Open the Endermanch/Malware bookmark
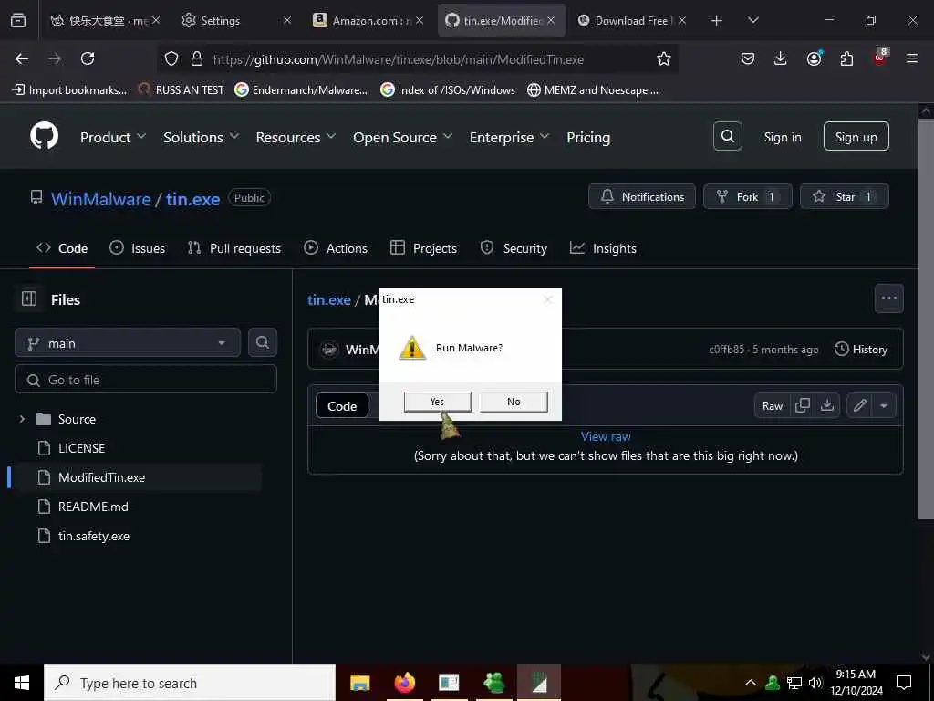 [x=301, y=90]
